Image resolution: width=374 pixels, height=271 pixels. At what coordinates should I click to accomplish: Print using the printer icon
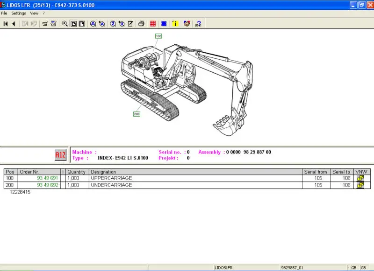pyautogui.click(x=141, y=23)
